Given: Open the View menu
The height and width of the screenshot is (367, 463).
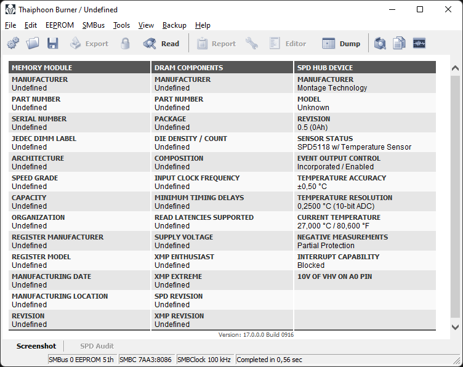Looking at the screenshot, I should (x=146, y=25).
